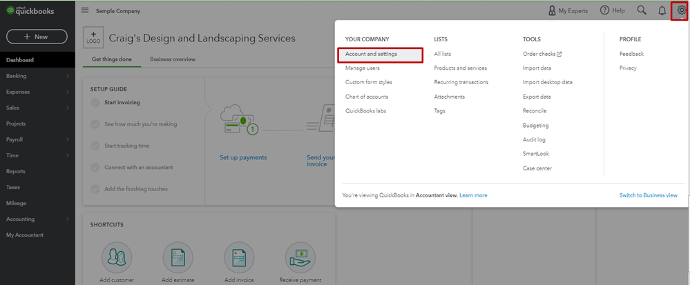This screenshot has height=285, width=690.
Task: Select the Get things done tab
Action: coord(111,59)
